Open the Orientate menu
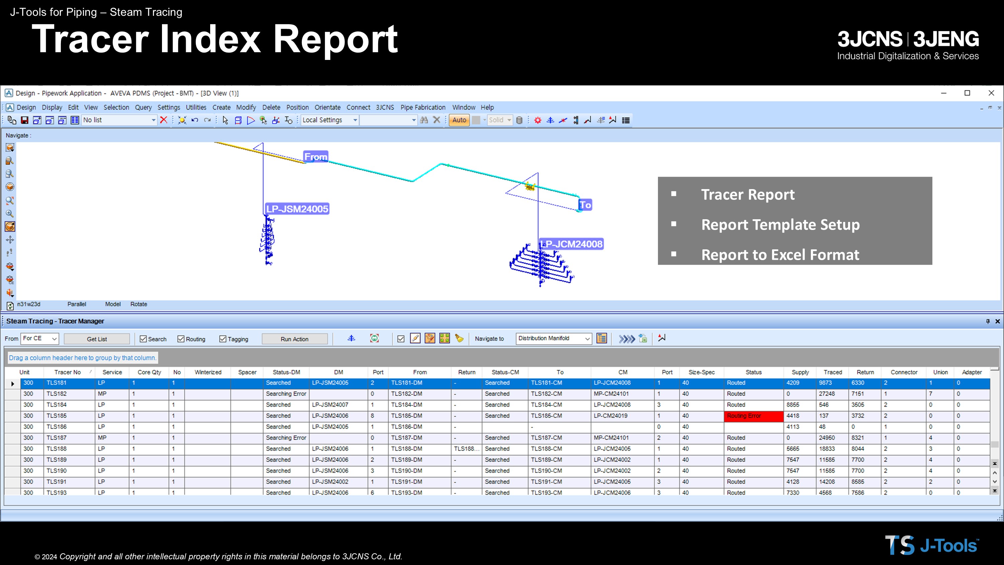The height and width of the screenshot is (565, 1004). (327, 107)
